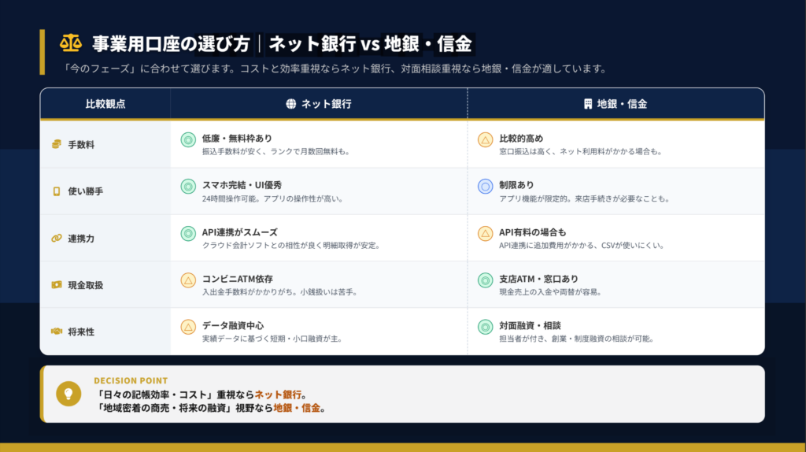806x452 pixels.
Task: Select the 比較観点 column header
Action: (x=105, y=104)
